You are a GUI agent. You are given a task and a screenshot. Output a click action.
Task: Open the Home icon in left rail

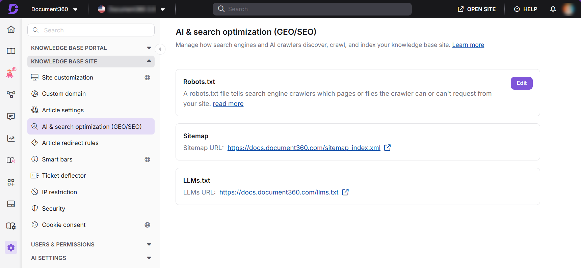[x=11, y=29]
